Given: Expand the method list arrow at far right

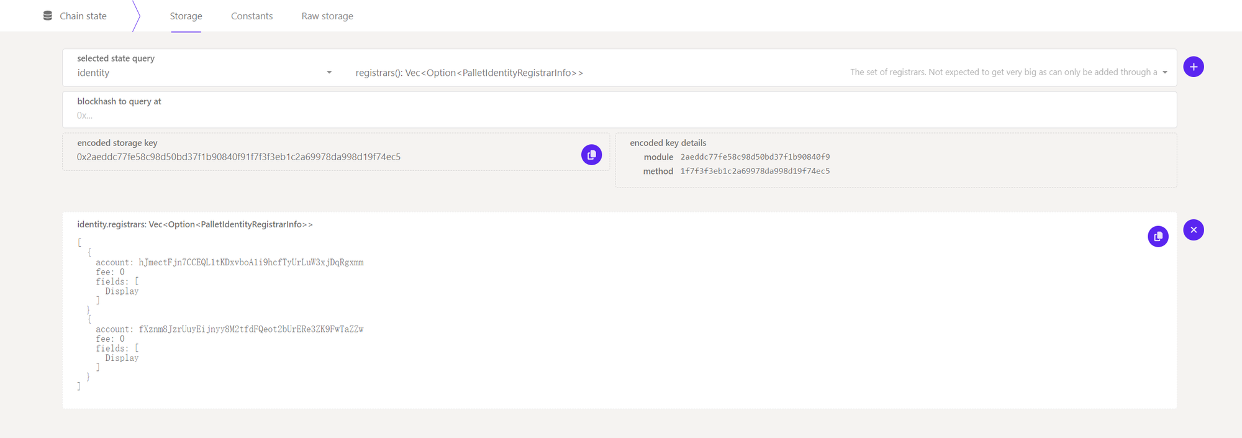Looking at the screenshot, I should (x=1165, y=73).
